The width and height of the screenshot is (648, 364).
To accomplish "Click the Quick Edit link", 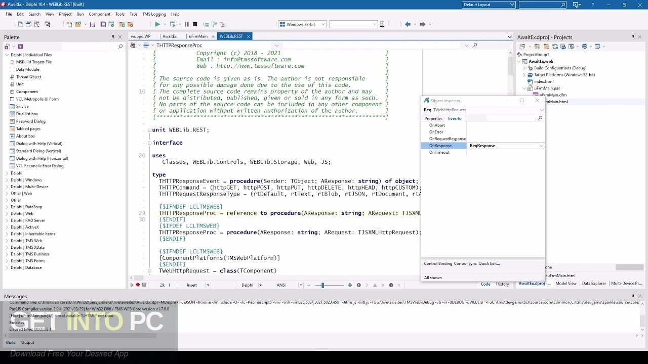I will pyautogui.click(x=489, y=263).
